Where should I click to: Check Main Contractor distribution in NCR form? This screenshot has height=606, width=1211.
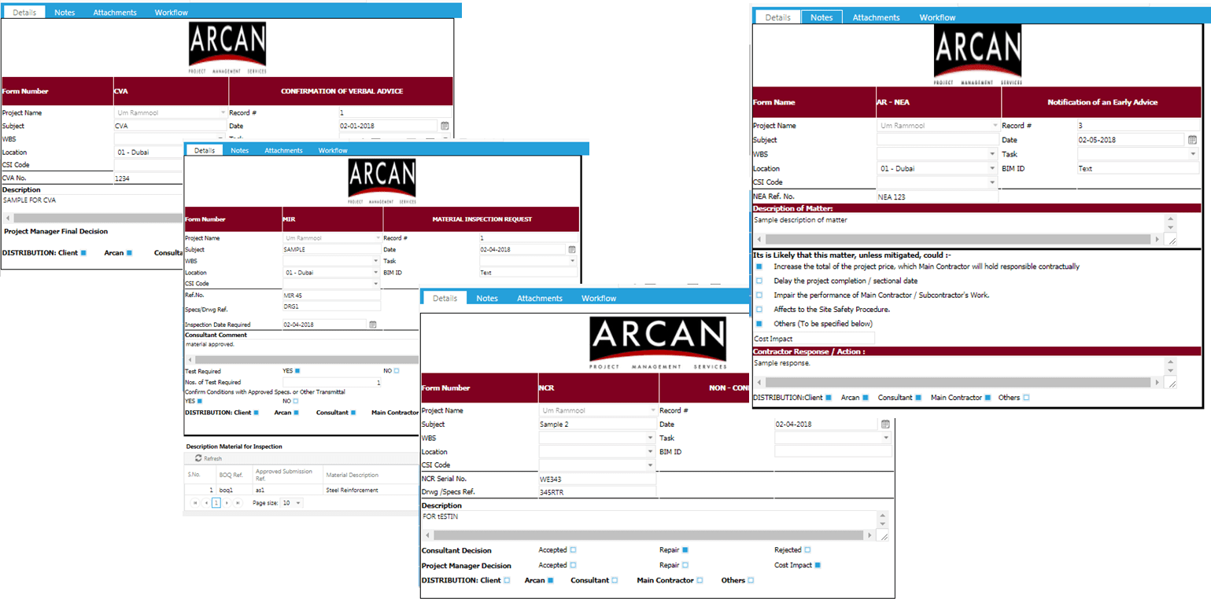coord(700,580)
